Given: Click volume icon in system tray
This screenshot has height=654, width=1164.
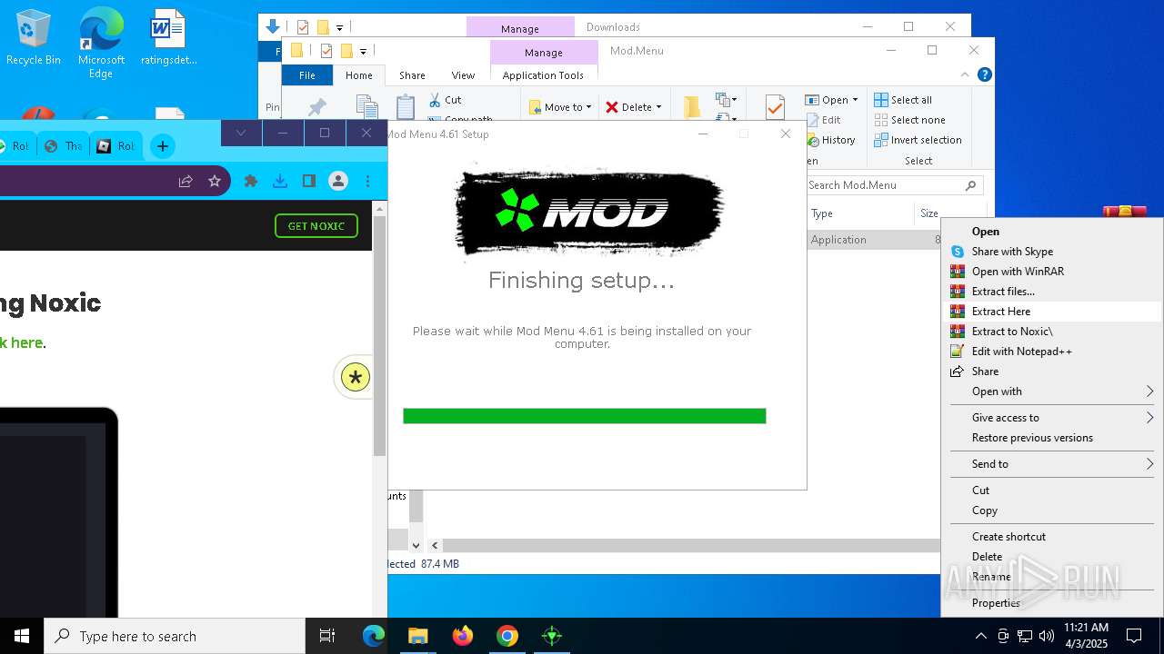Looking at the screenshot, I should [x=1047, y=636].
